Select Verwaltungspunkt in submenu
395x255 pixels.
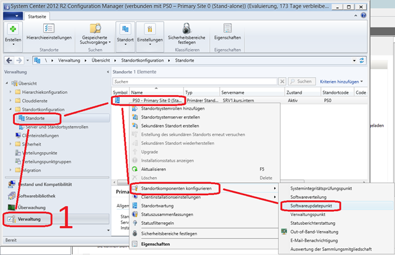click(x=336, y=214)
